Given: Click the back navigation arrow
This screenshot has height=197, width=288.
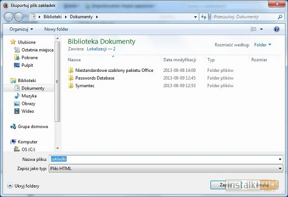Looking at the screenshot, I should tap(9, 17).
